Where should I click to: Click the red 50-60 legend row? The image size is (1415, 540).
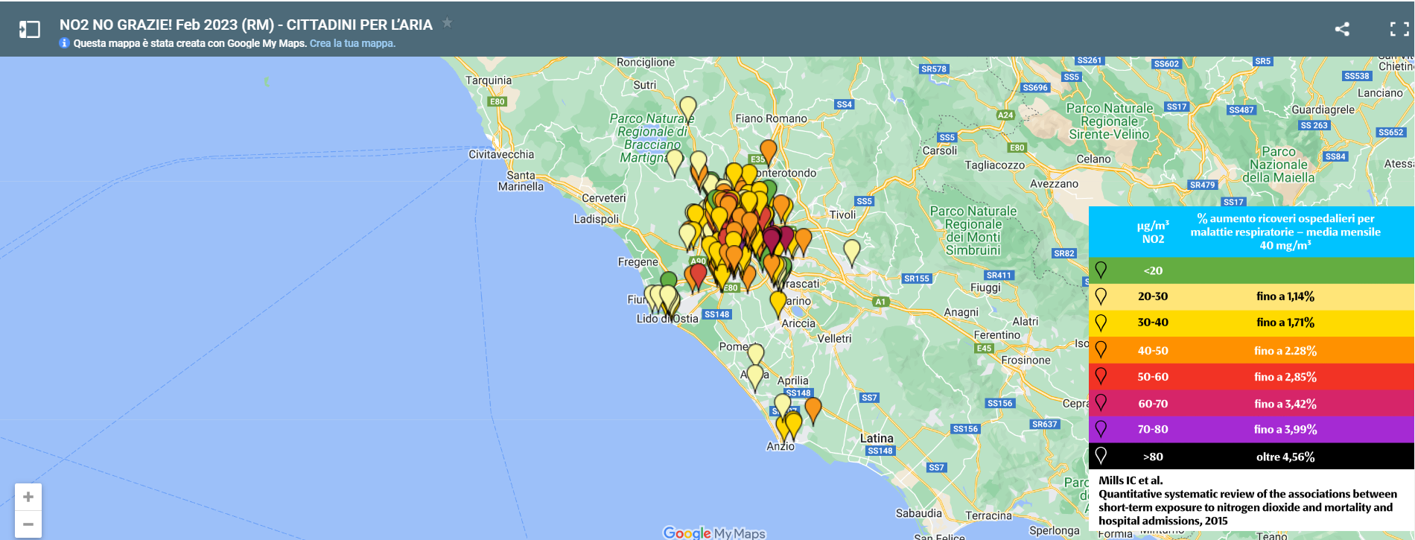coord(1251,377)
